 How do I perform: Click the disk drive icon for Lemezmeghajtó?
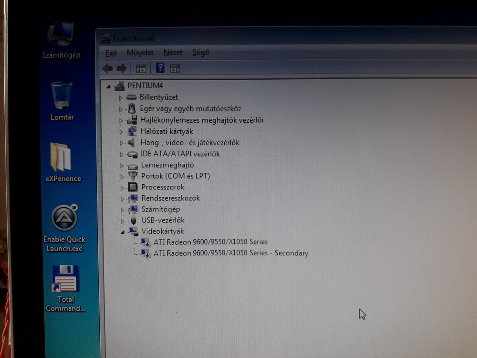click(x=133, y=166)
